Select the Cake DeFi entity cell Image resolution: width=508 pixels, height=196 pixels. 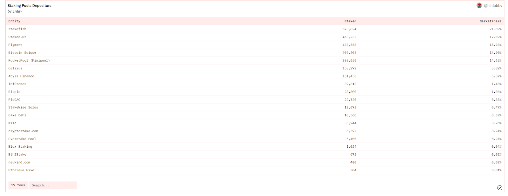coord(17,115)
